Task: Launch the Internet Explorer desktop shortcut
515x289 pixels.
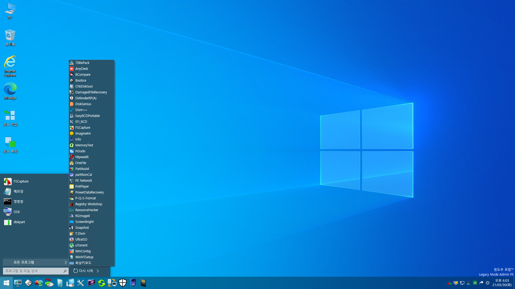Action: tap(10, 66)
